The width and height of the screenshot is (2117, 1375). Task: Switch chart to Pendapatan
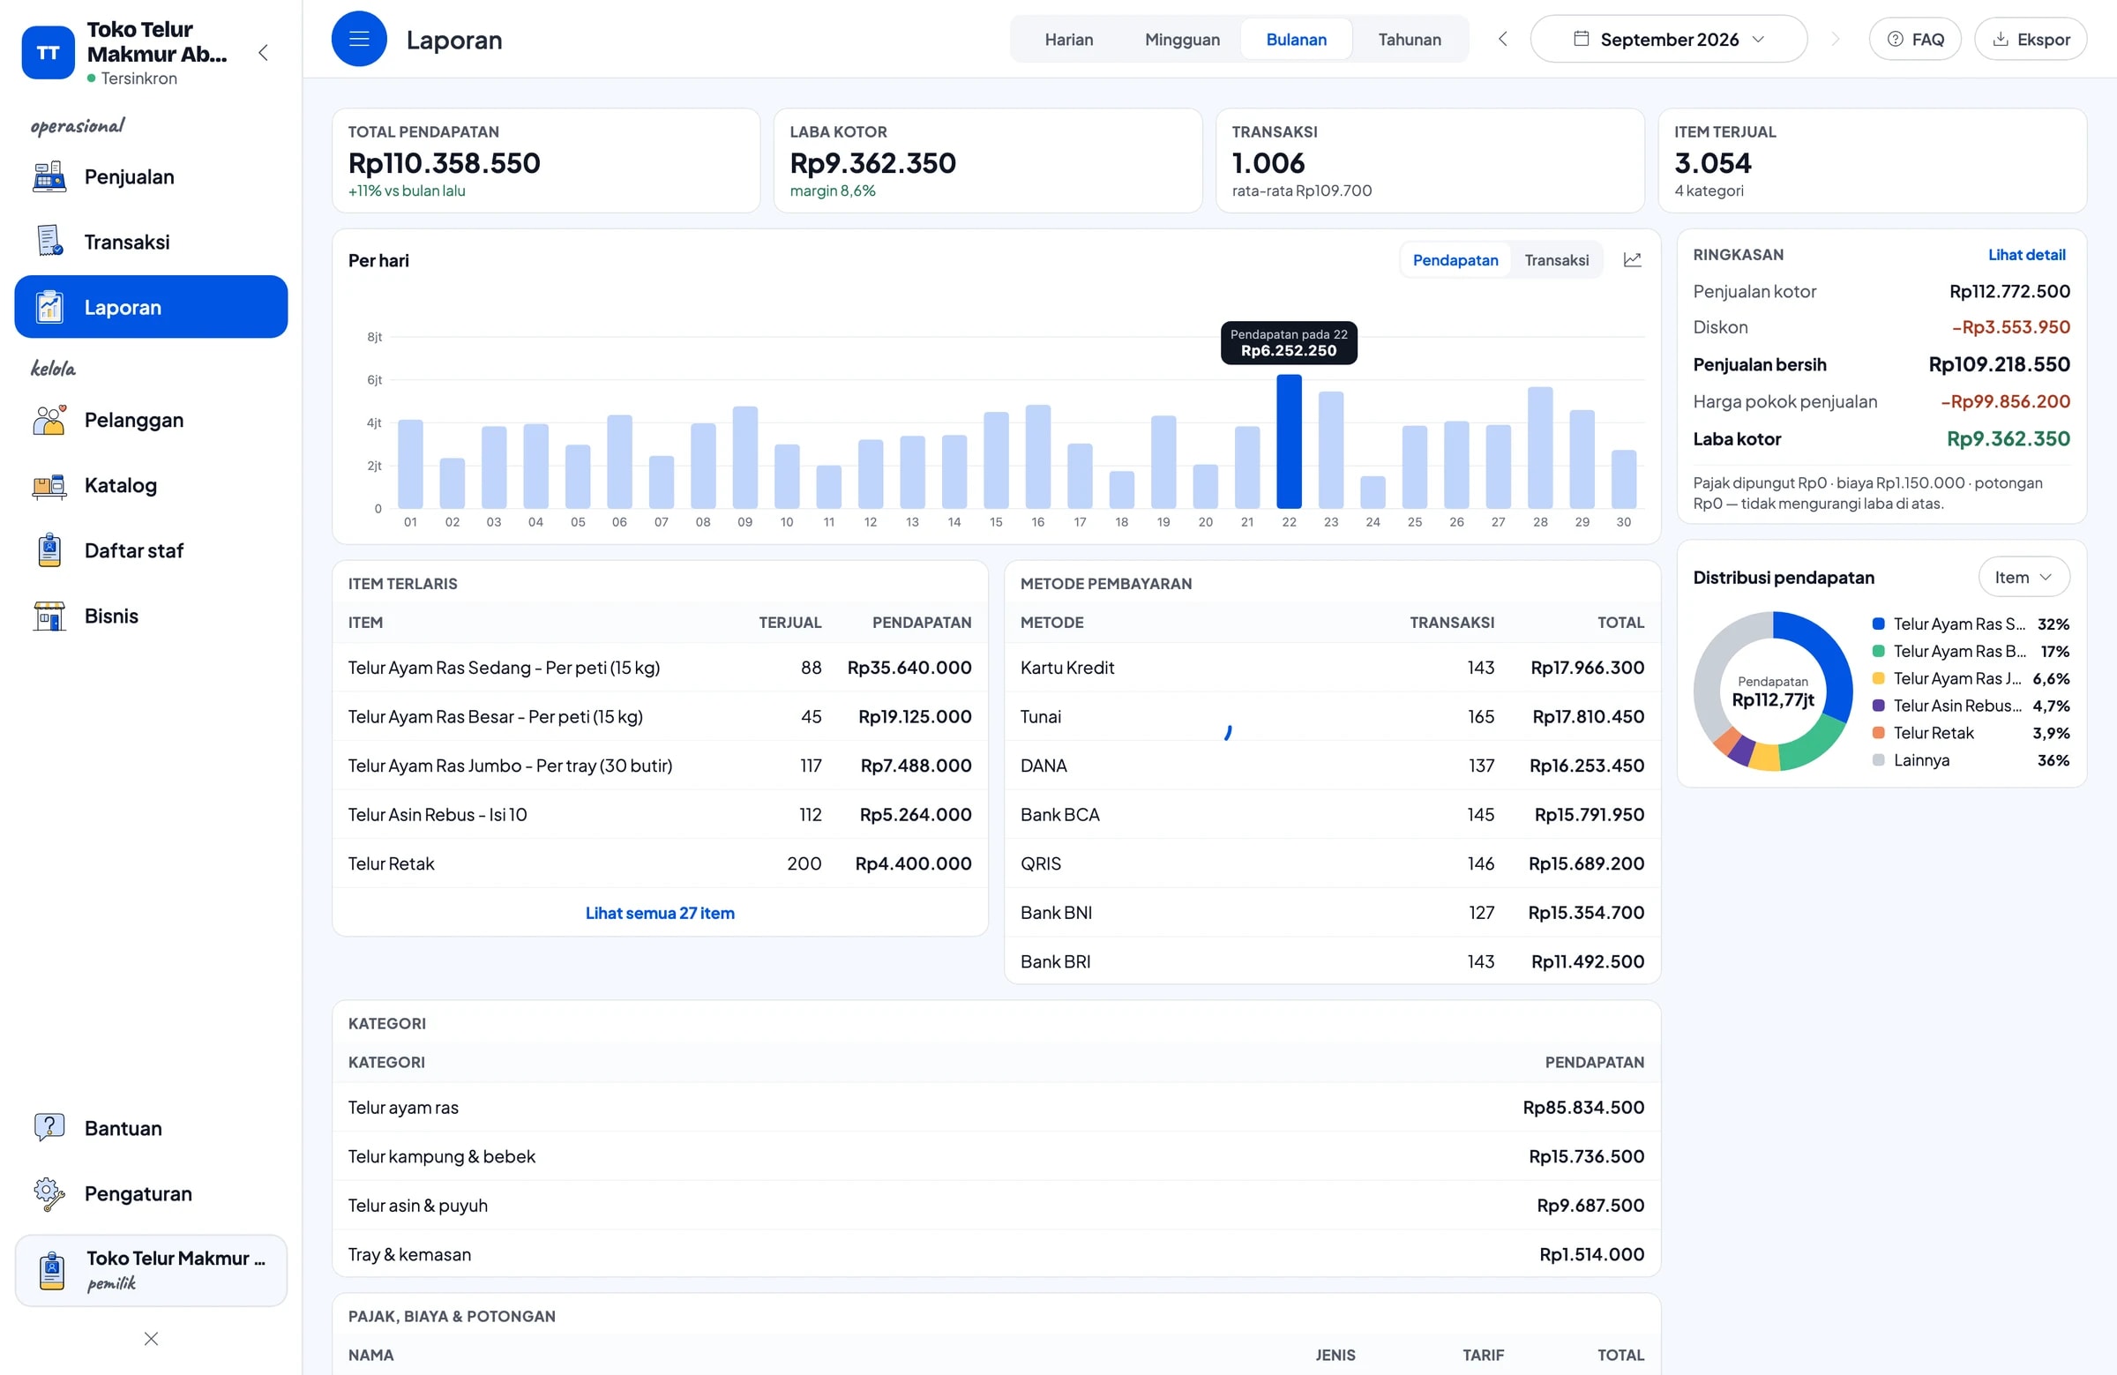[x=1455, y=259]
